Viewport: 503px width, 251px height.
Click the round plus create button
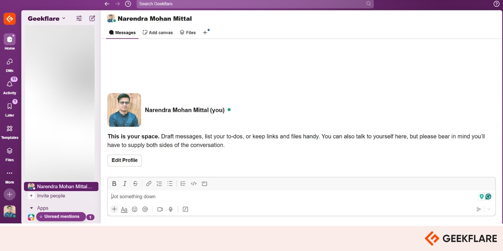point(10,195)
